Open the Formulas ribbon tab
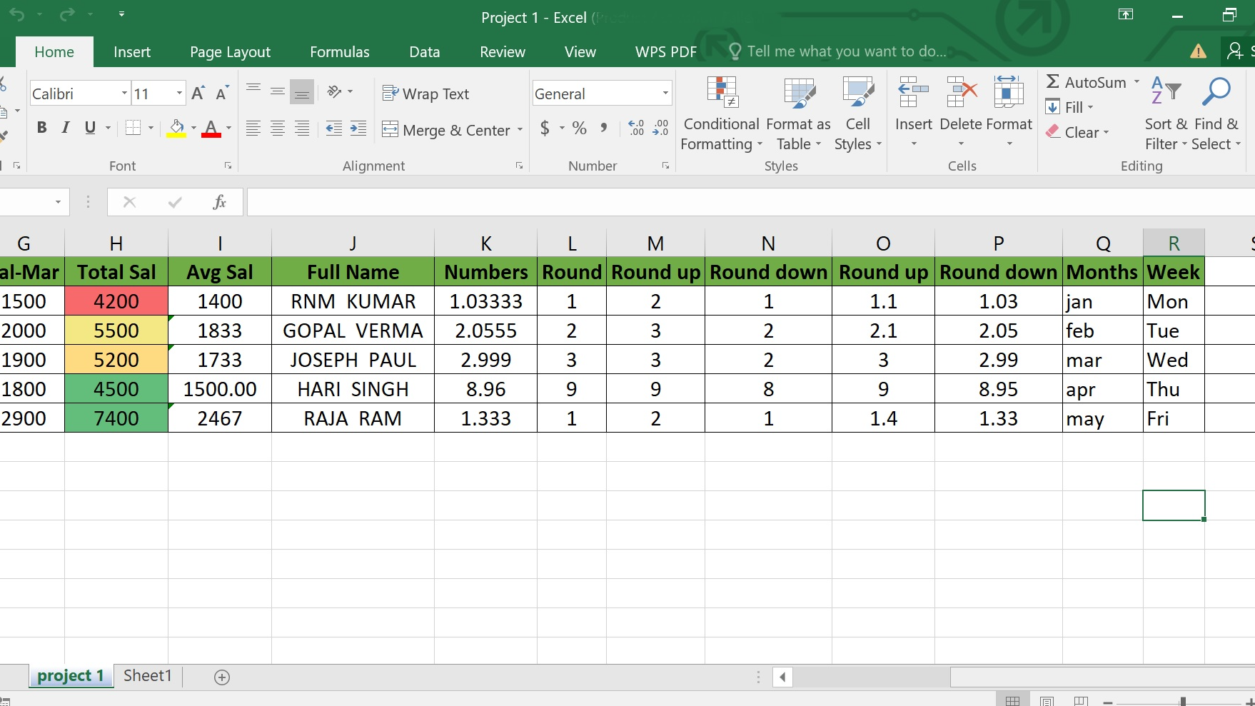Screen dimensions: 1255x706 (x=339, y=52)
